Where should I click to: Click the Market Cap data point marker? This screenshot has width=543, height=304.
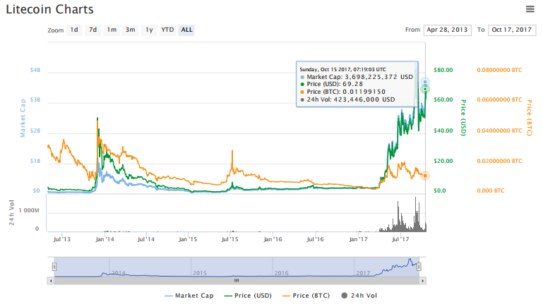click(x=425, y=82)
